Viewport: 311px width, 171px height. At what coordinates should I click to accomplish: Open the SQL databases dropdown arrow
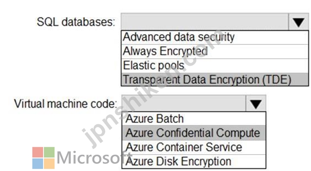pyautogui.click(x=298, y=22)
